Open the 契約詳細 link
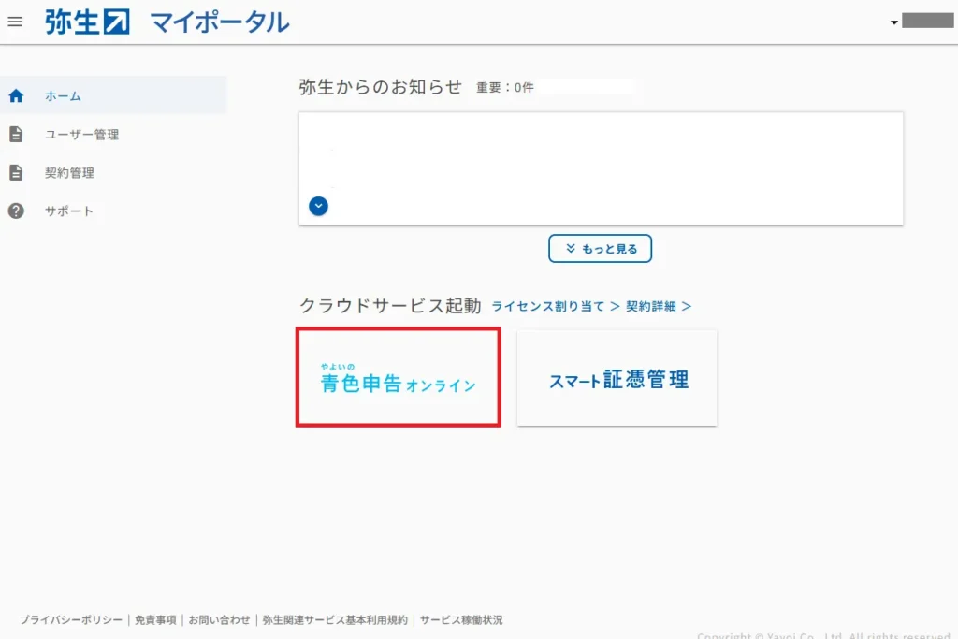 (658, 306)
